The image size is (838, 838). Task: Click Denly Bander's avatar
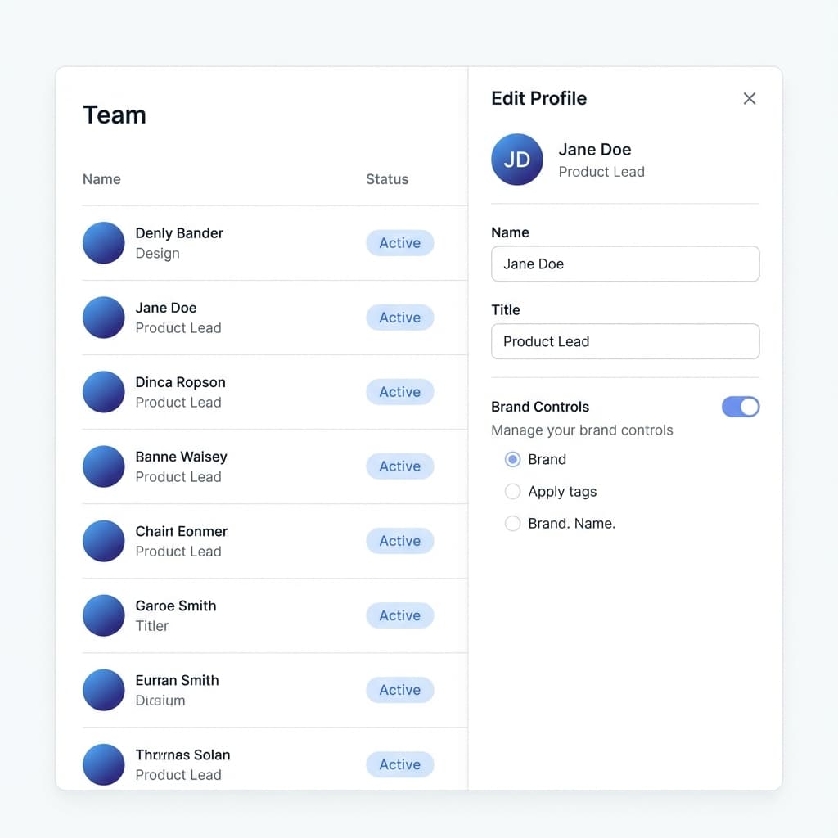tap(103, 242)
